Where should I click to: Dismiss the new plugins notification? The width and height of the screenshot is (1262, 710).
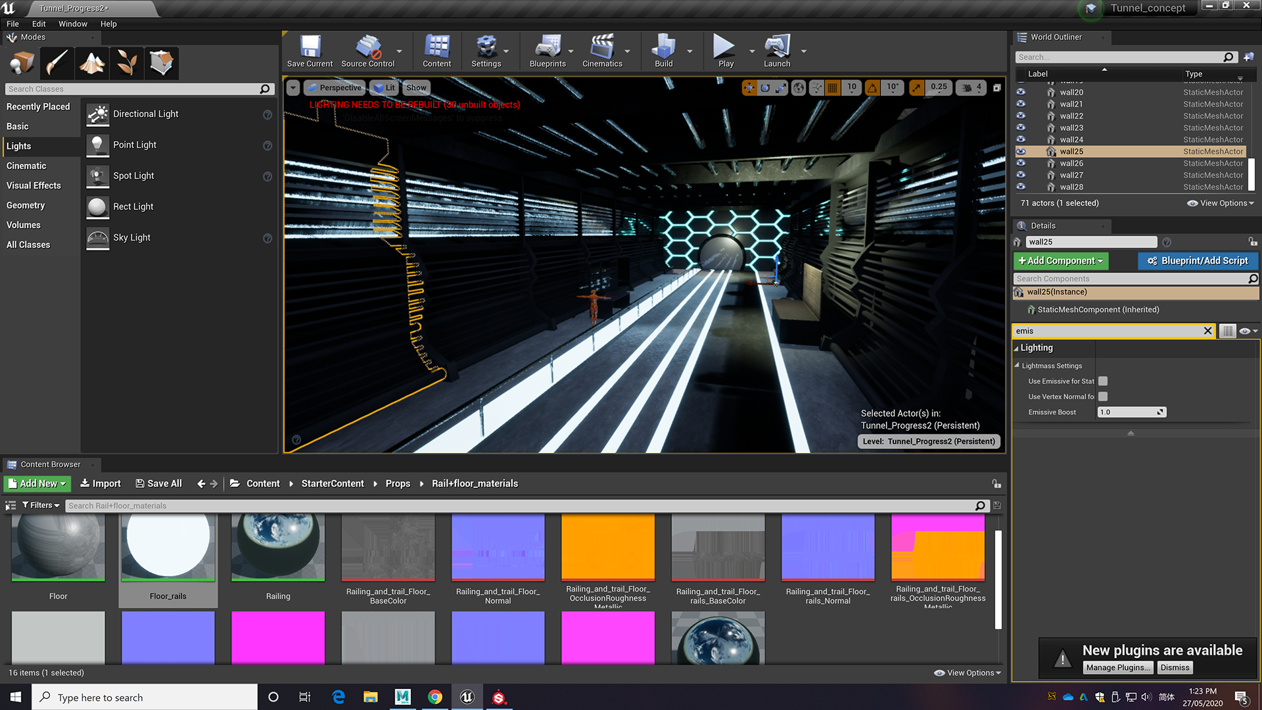click(x=1175, y=667)
